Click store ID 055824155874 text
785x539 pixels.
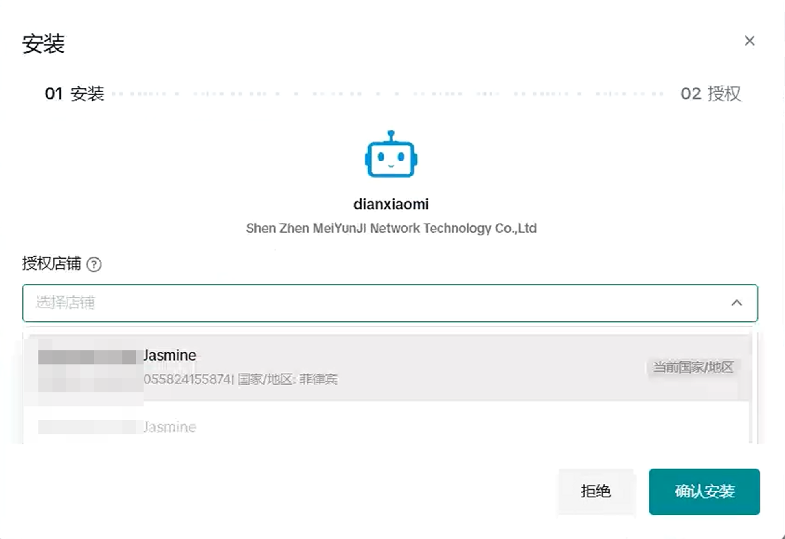click(188, 379)
